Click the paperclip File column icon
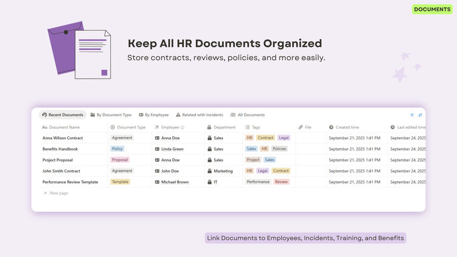457x257 pixels. 301,127
